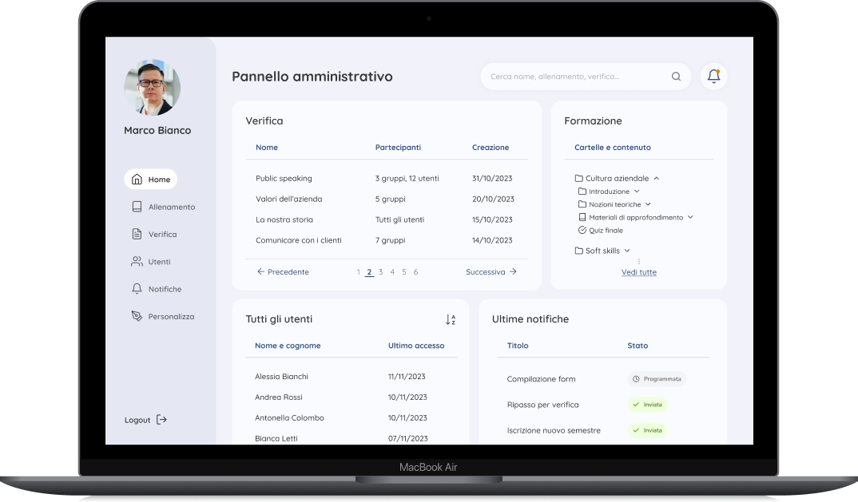
Task: Sort users with the A-Z sort icon
Action: point(451,319)
